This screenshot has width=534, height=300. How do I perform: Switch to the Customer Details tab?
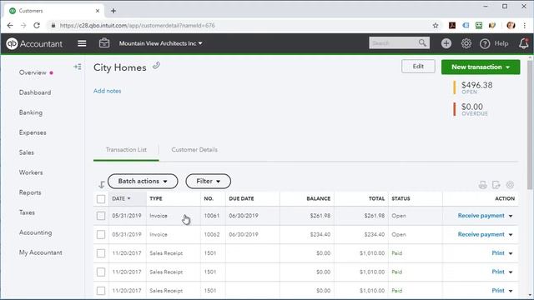(194, 150)
